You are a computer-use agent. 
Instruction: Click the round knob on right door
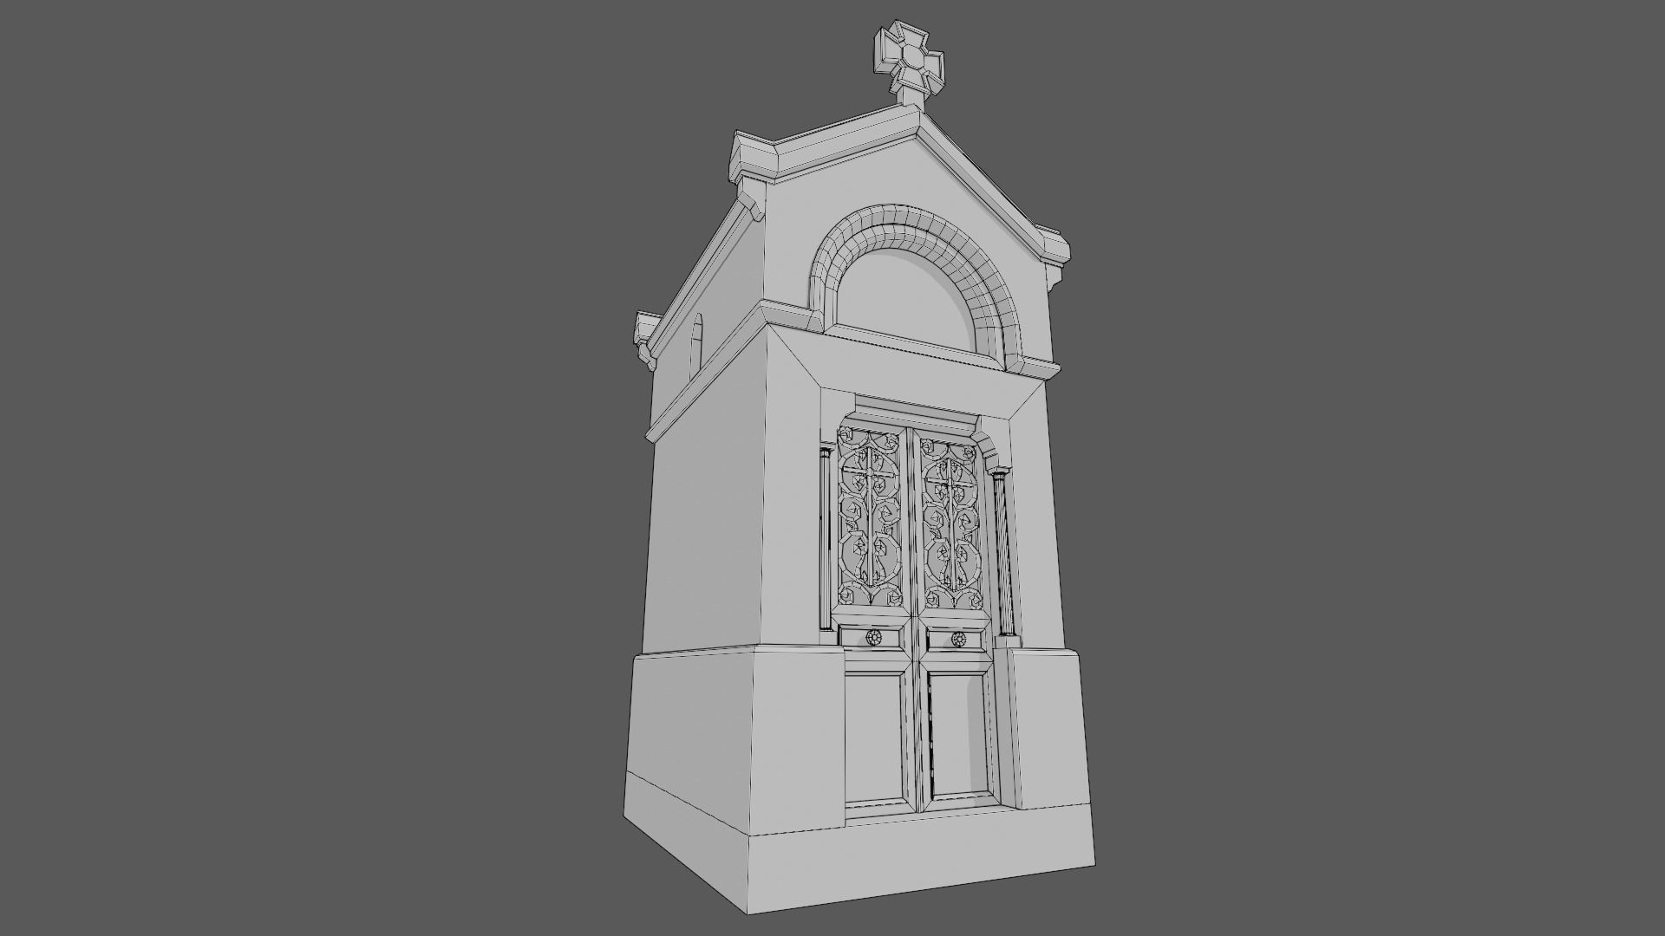(x=958, y=640)
